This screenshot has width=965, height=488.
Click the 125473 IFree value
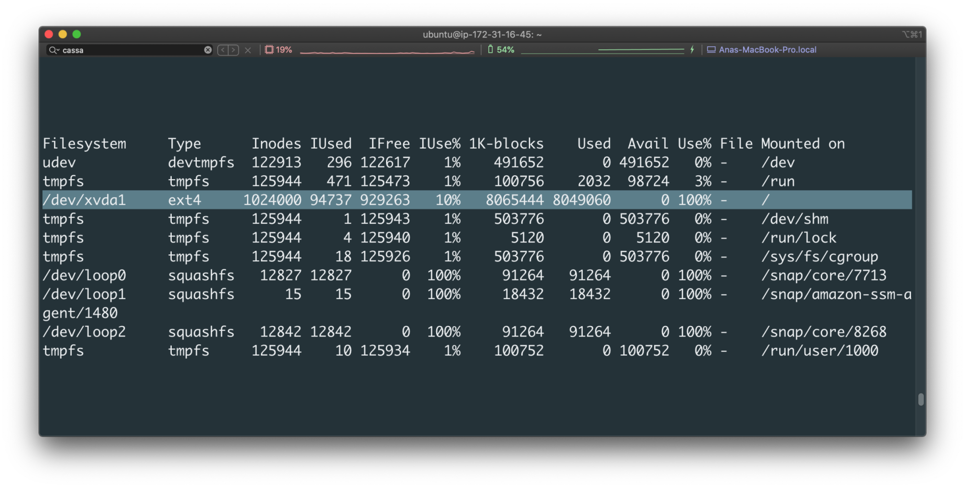click(385, 181)
